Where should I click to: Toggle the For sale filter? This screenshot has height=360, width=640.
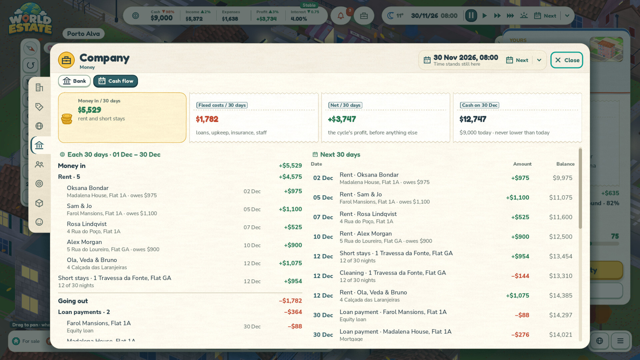[26, 341]
